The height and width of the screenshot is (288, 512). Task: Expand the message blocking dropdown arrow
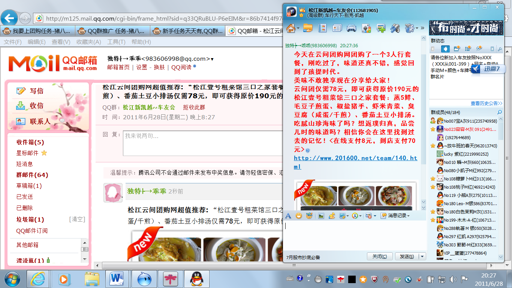pyautogui.click(x=375, y=216)
